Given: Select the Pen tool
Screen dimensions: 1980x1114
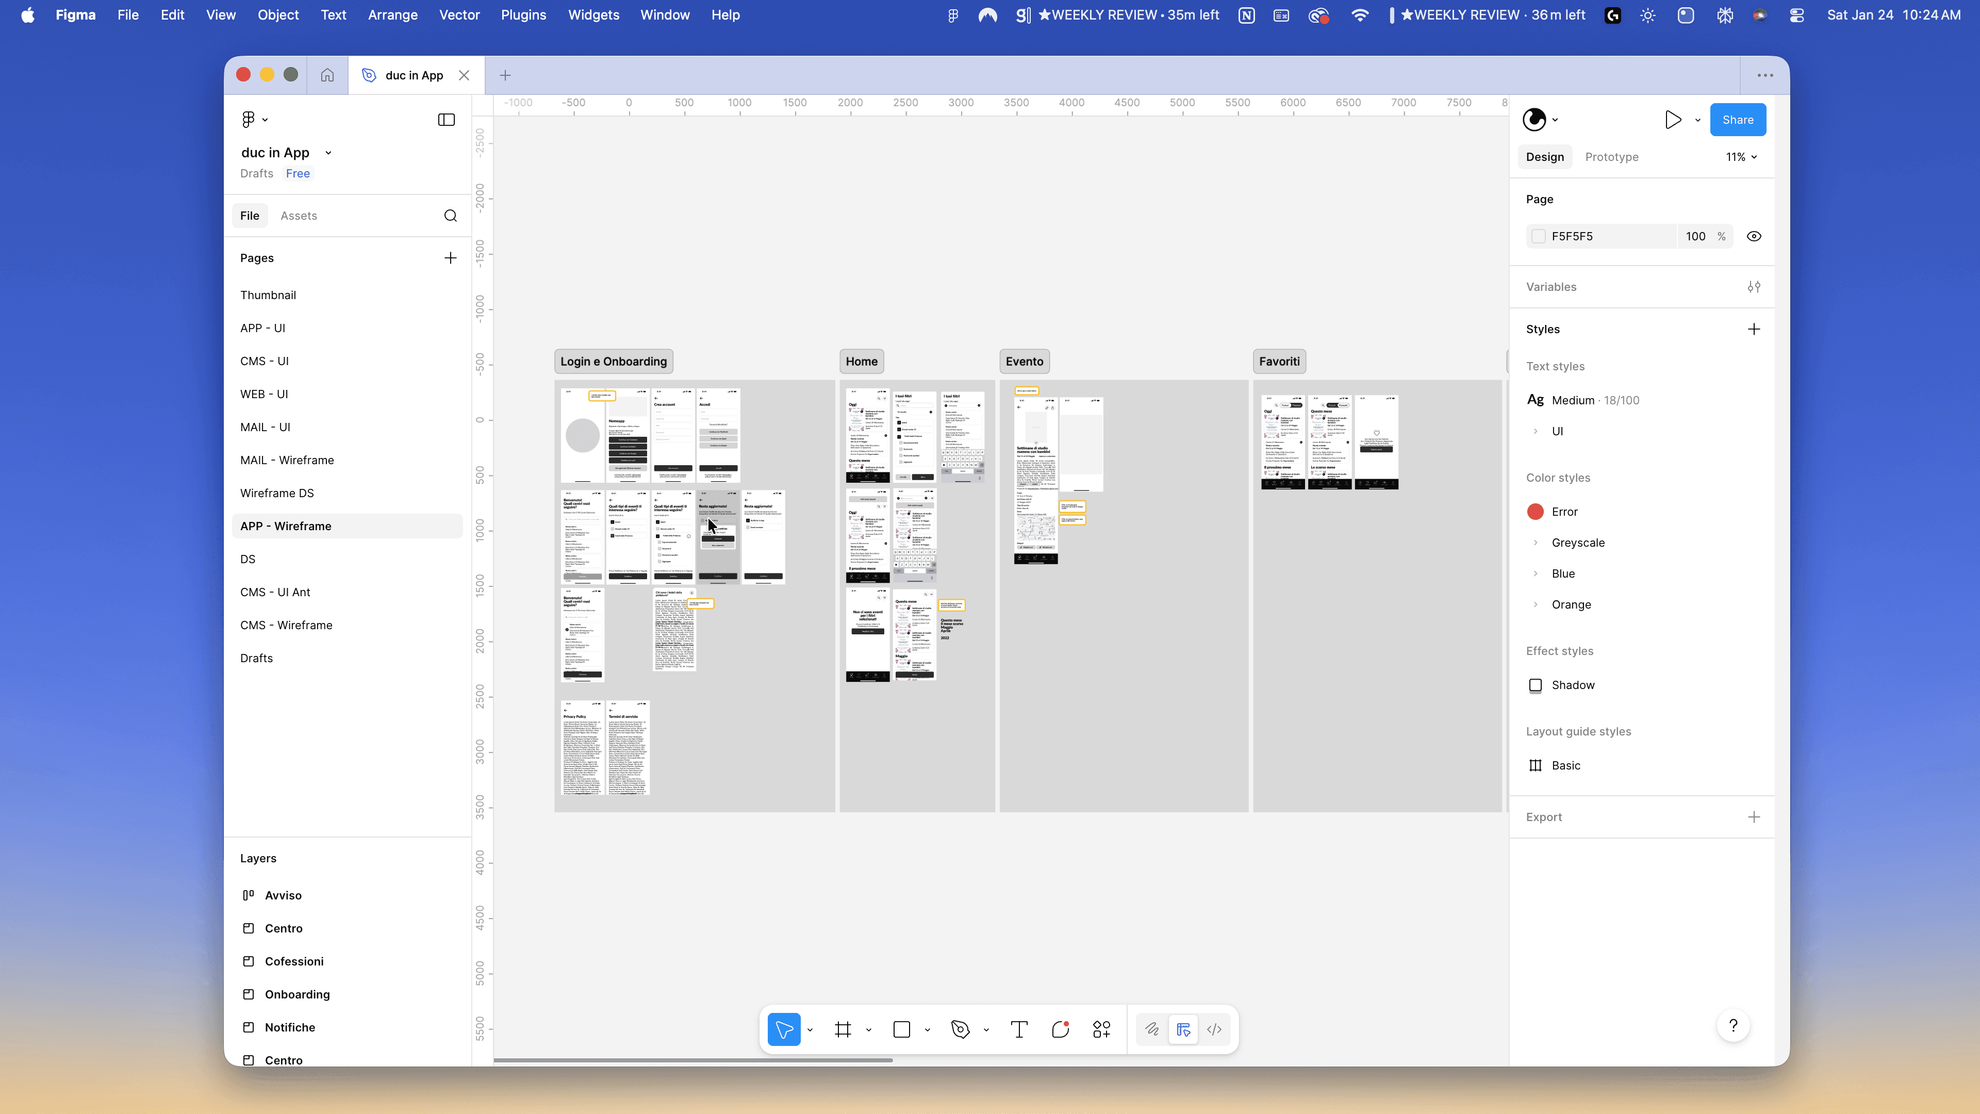Looking at the screenshot, I should [x=960, y=1029].
